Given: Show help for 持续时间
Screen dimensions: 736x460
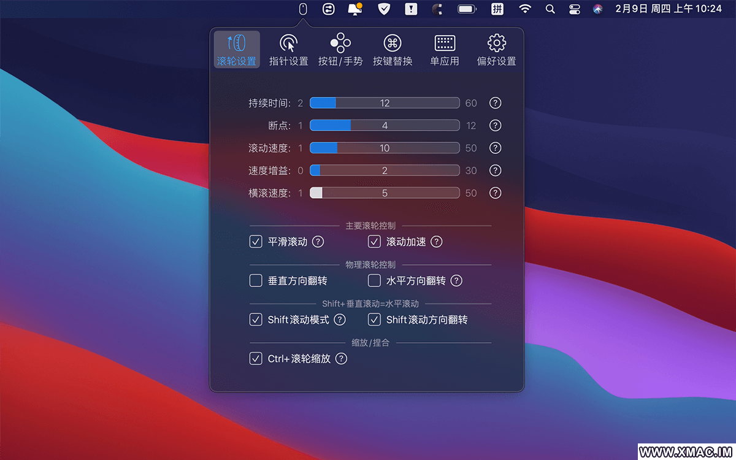Looking at the screenshot, I should (496, 102).
